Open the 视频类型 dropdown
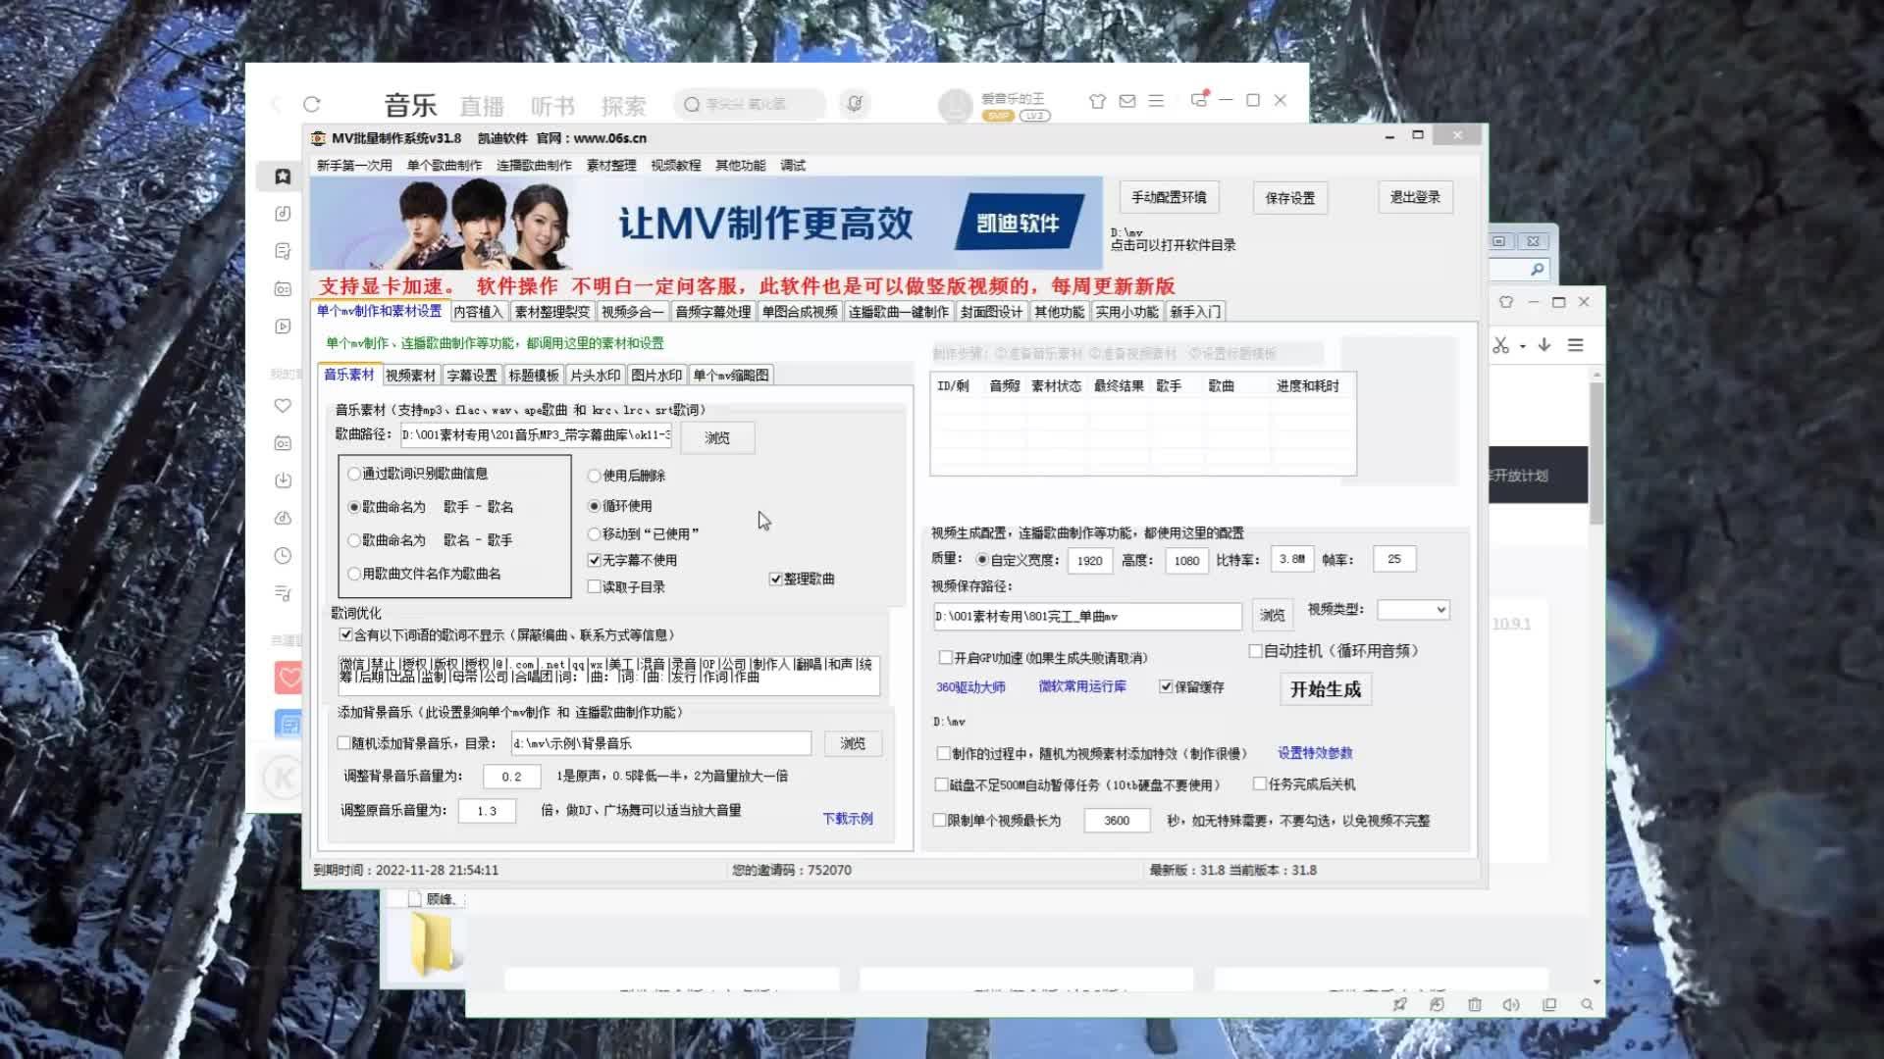Screen dimensions: 1884x1059 point(1413,610)
